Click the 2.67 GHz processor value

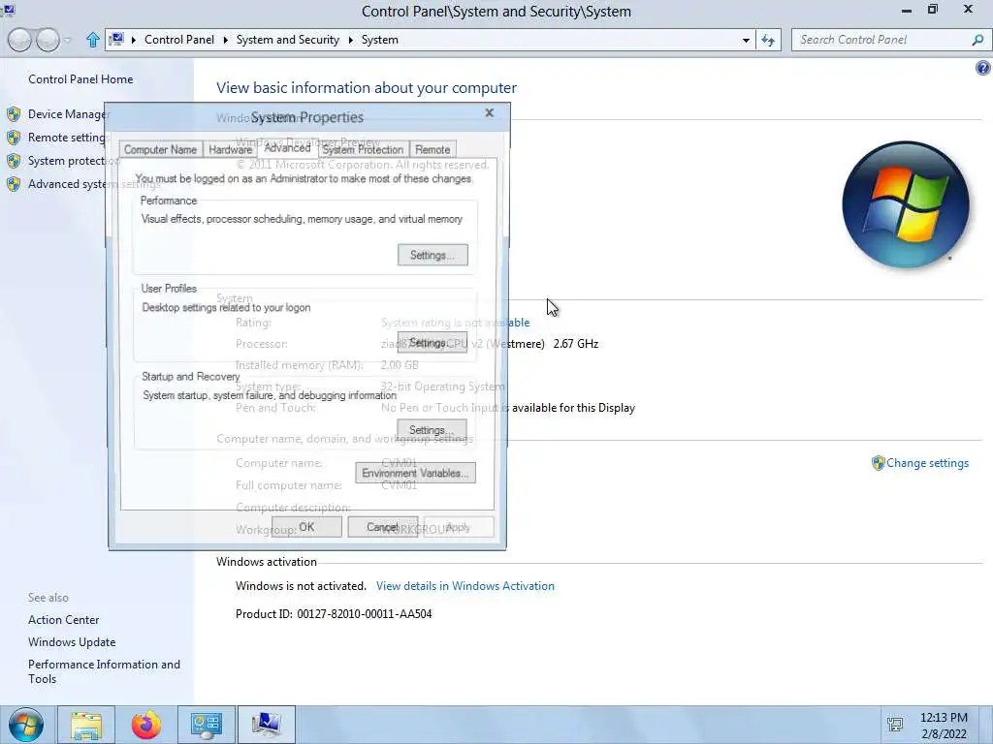point(576,344)
